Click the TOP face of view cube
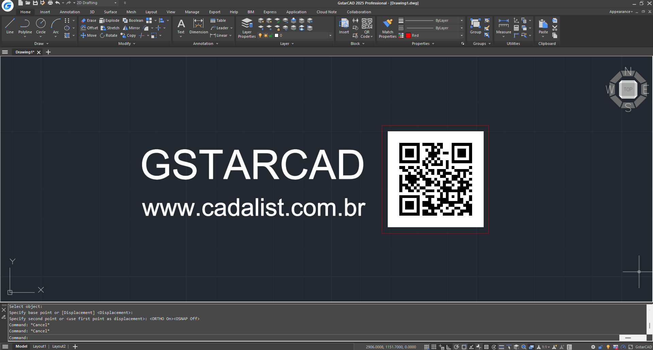 [628, 89]
